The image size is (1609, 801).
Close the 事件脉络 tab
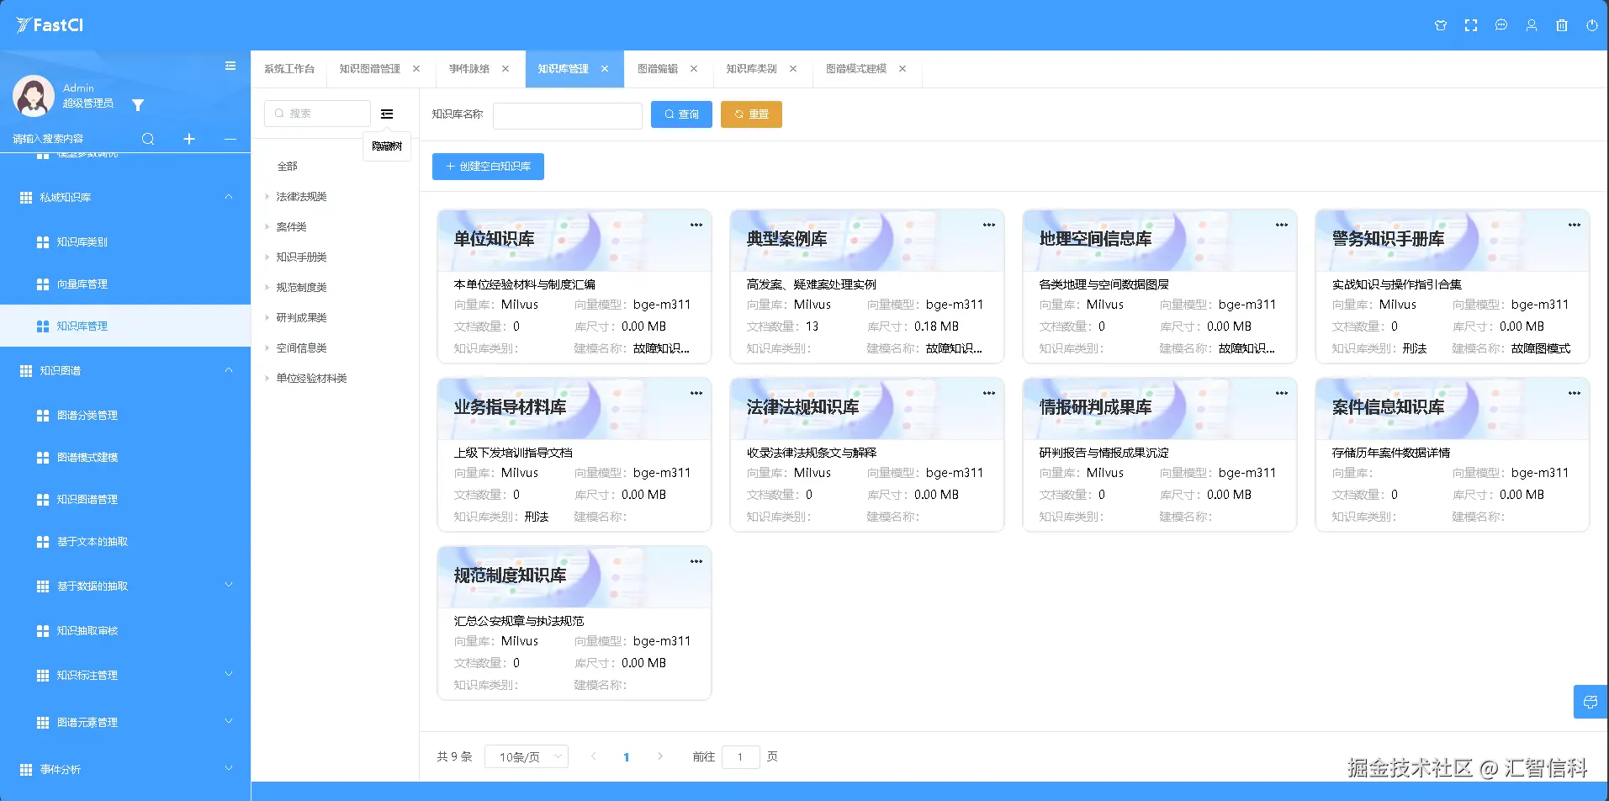(x=505, y=69)
